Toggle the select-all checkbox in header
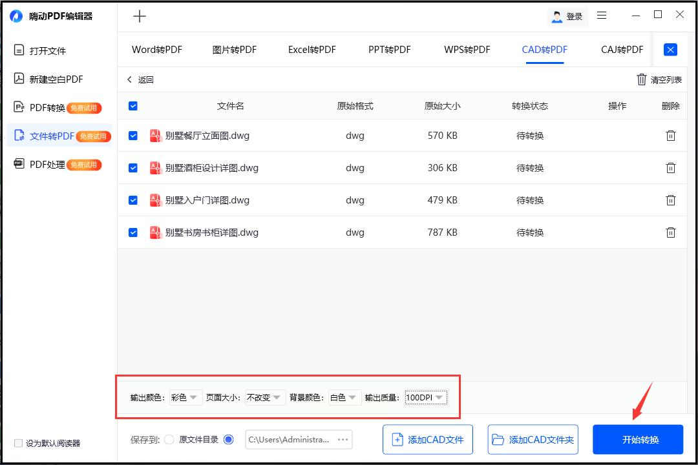This screenshot has height=465, width=698. click(x=133, y=106)
